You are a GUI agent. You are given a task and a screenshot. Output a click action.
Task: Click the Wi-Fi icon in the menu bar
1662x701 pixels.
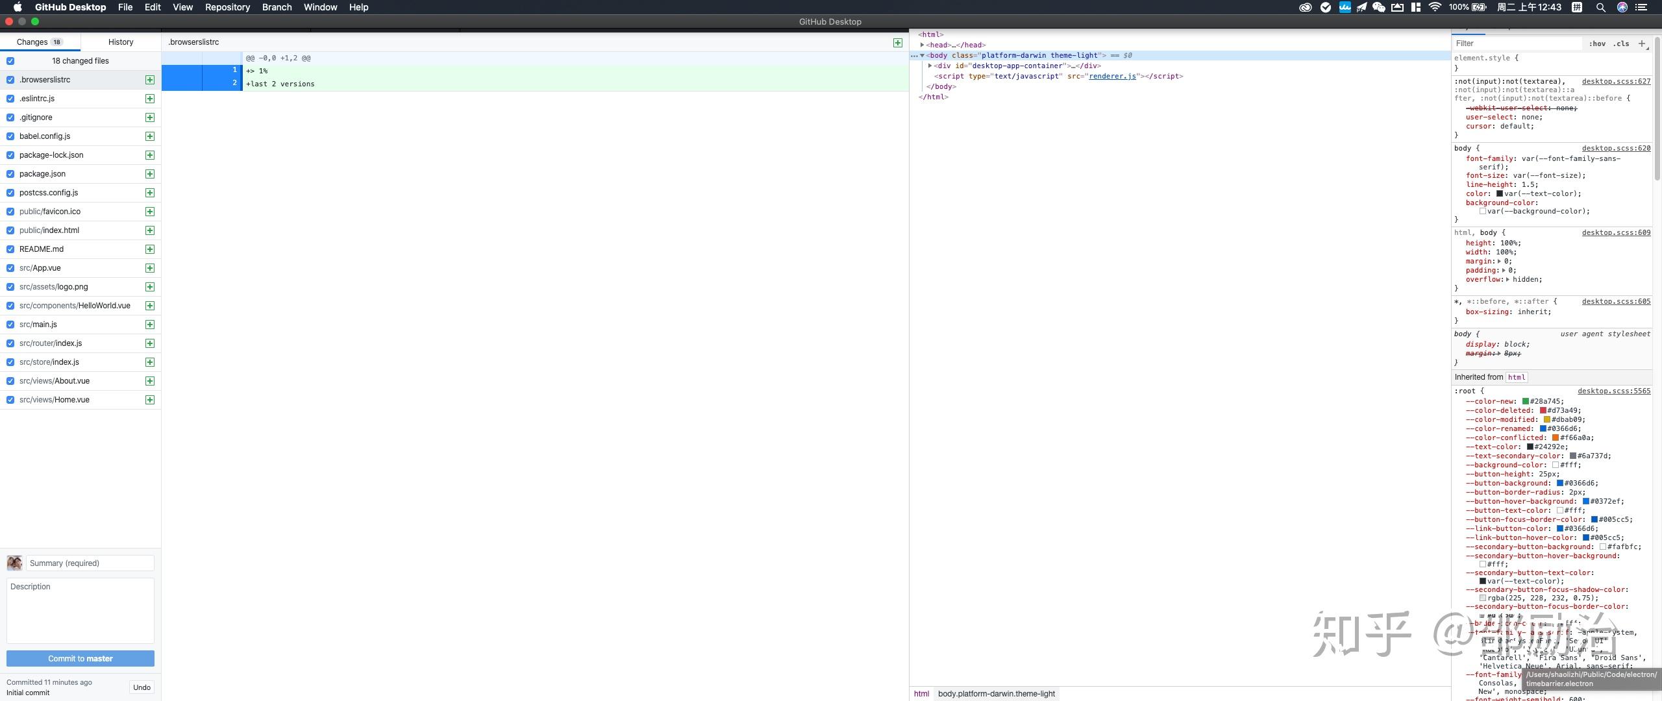tap(1434, 7)
